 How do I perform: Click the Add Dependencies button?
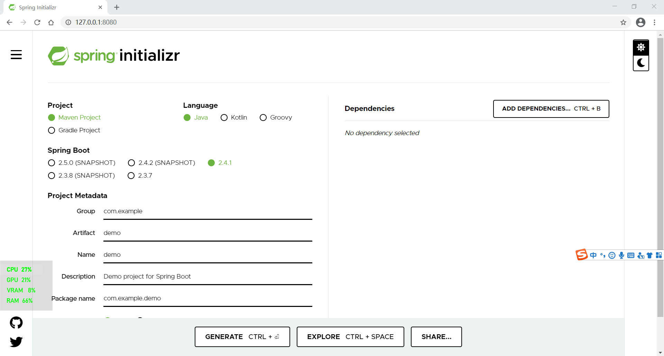551,109
